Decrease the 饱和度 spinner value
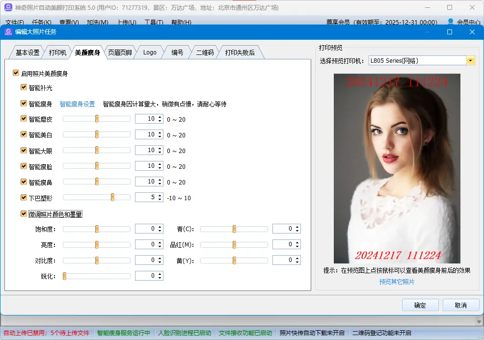484x340 pixels. pyautogui.click(x=160, y=231)
